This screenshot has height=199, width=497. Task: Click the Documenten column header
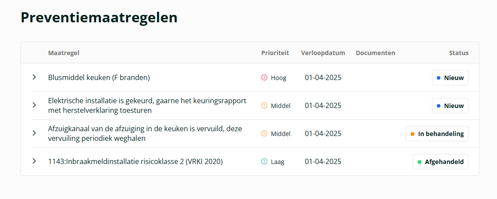pyautogui.click(x=375, y=53)
